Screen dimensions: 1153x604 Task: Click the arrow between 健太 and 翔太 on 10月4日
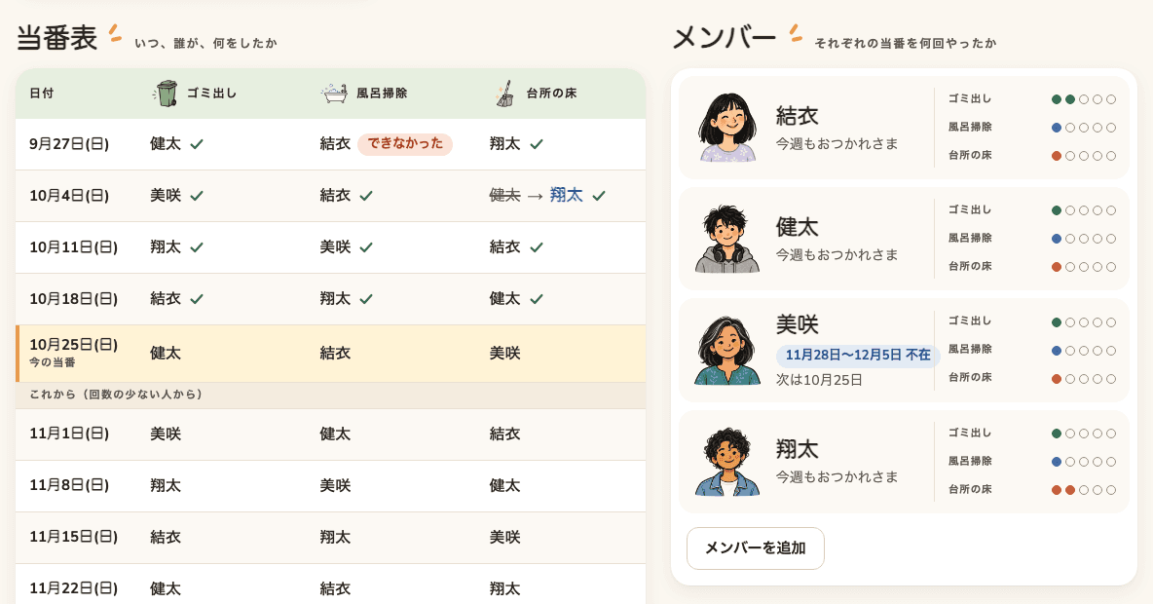[536, 196]
